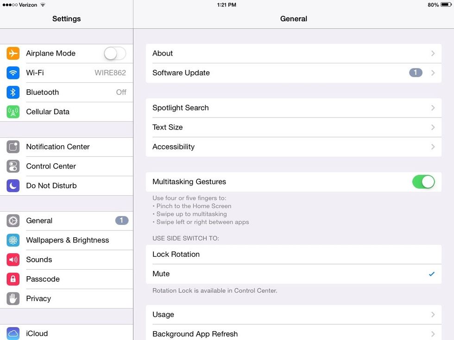Open the Accessibility row
The image size is (454, 340).
point(294,147)
